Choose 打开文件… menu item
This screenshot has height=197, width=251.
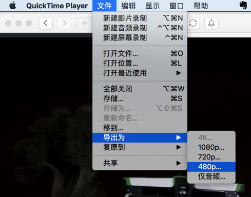click(x=140, y=53)
